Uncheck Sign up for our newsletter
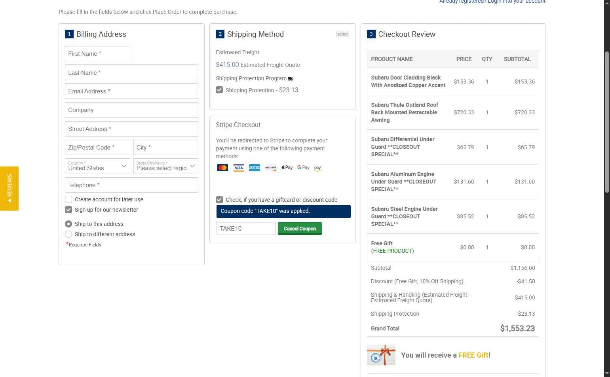 point(68,210)
